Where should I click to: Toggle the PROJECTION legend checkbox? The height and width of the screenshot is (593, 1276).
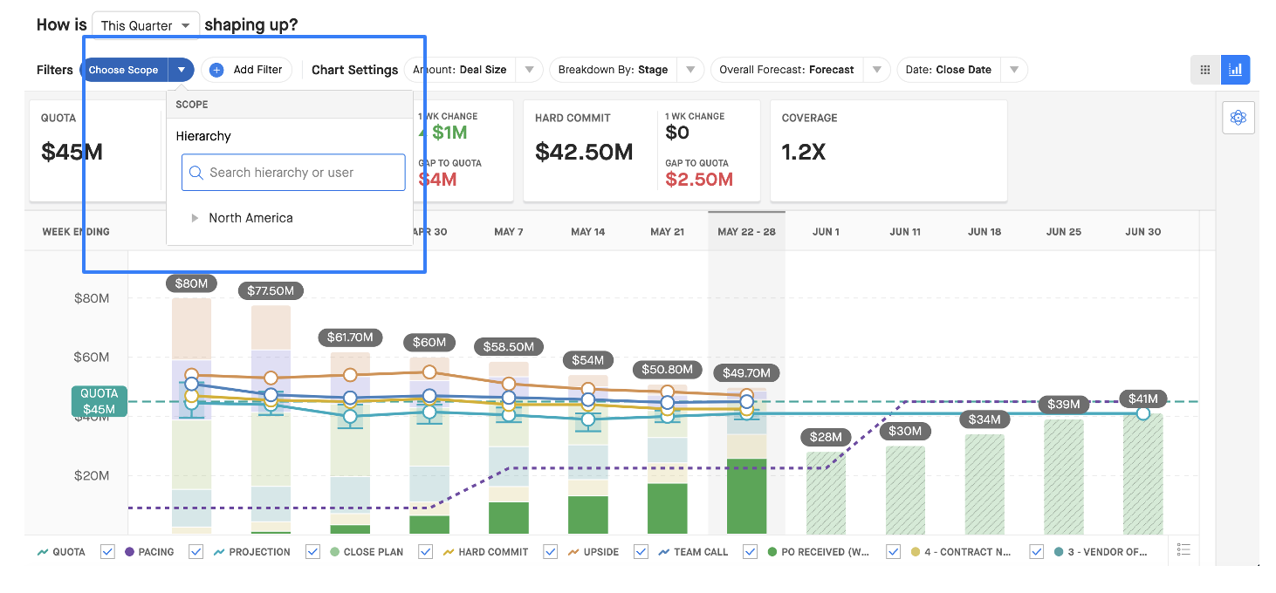point(312,552)
